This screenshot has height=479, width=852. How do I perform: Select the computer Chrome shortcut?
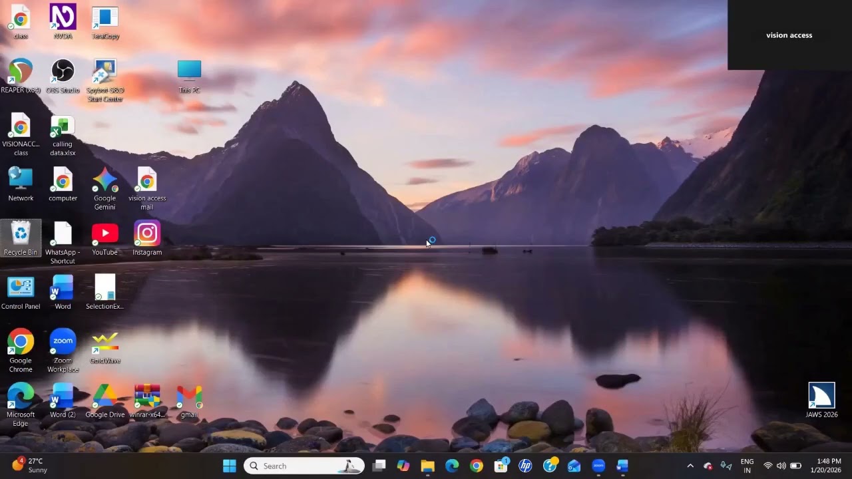[63, 184]
